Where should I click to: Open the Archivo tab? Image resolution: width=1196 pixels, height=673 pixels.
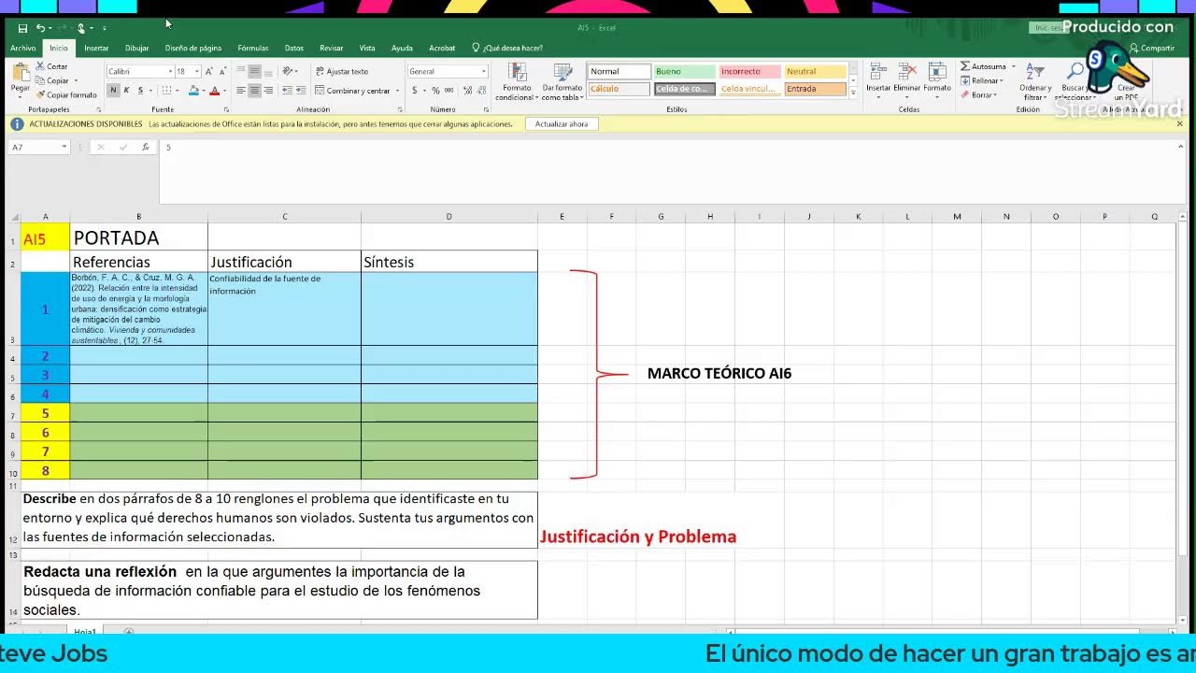pyautogui.click(x=23, y=48)
